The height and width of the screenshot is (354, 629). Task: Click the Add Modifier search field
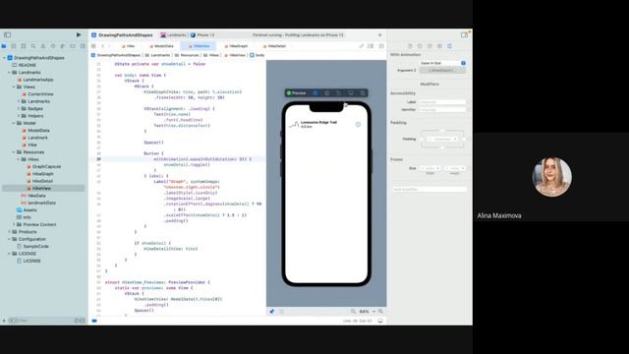click(429, 189)
